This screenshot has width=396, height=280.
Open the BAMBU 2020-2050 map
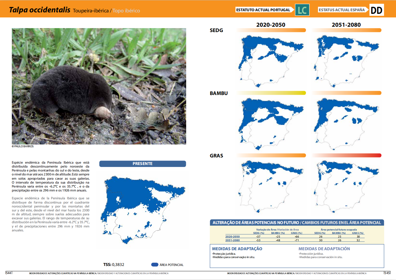point(271,124)
